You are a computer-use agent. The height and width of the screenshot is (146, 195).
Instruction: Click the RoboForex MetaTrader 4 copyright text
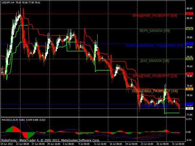click(x=51, y=140)
